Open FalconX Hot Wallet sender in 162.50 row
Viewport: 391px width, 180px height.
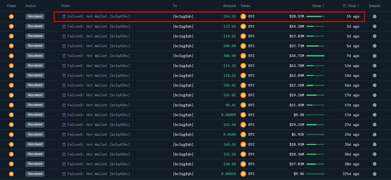[99, 125]
